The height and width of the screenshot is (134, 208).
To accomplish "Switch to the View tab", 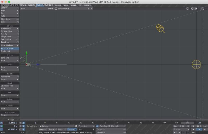I will tap(66, 5).
